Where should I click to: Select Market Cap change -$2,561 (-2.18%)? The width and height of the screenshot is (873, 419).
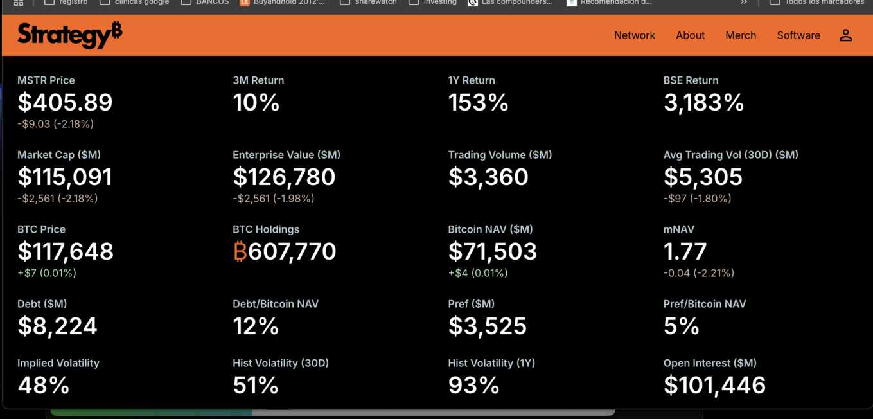click(x=58, y=199)
